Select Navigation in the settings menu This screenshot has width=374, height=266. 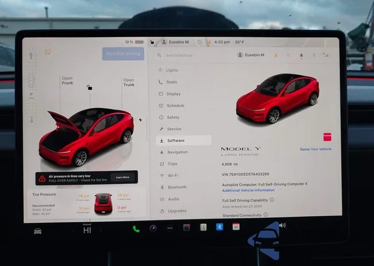pos(177,152)
